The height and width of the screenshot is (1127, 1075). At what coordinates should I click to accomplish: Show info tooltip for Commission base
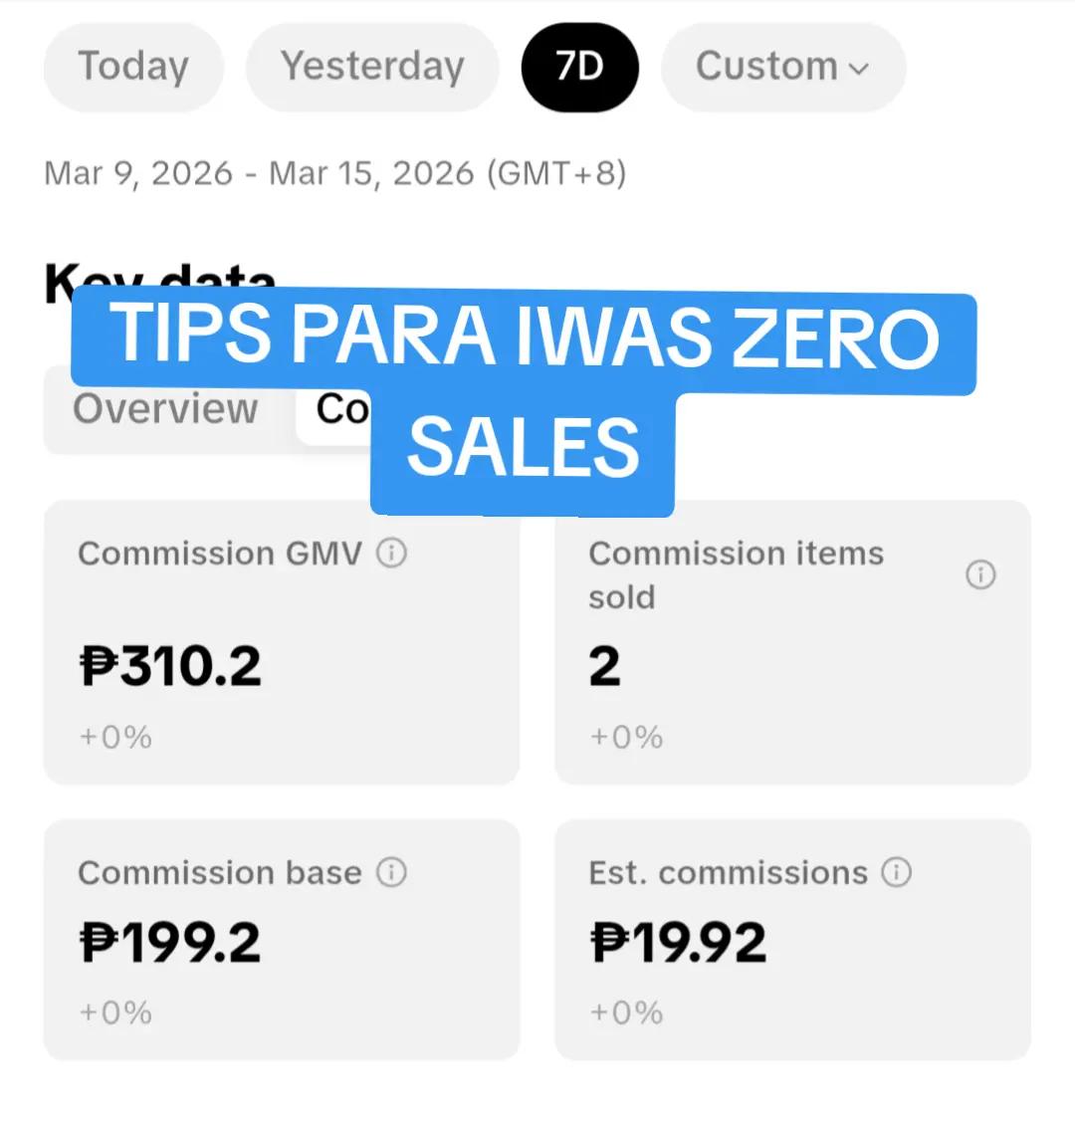point(391,872)
